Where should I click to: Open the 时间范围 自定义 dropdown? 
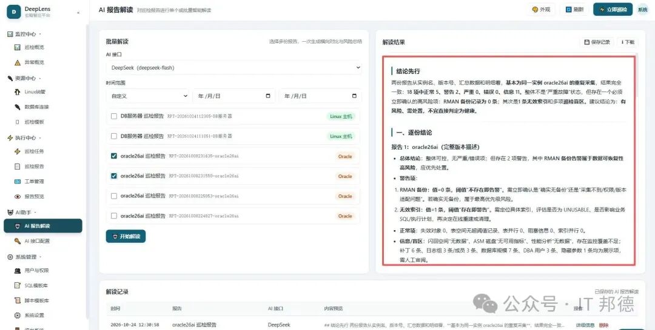[x=148, y=96]
